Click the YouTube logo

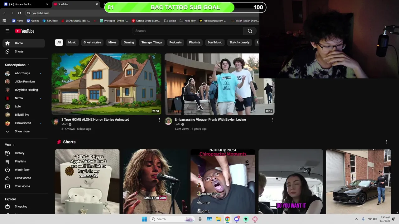click(x=25, y=31)
